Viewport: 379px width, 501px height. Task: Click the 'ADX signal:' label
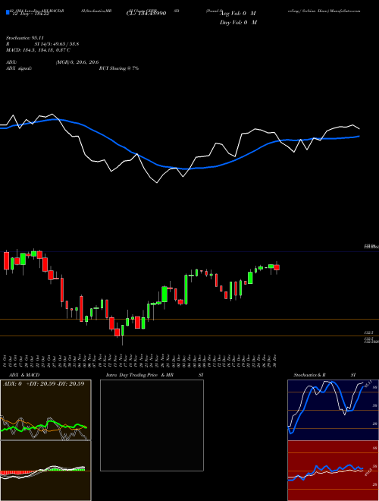click(19, 68)
